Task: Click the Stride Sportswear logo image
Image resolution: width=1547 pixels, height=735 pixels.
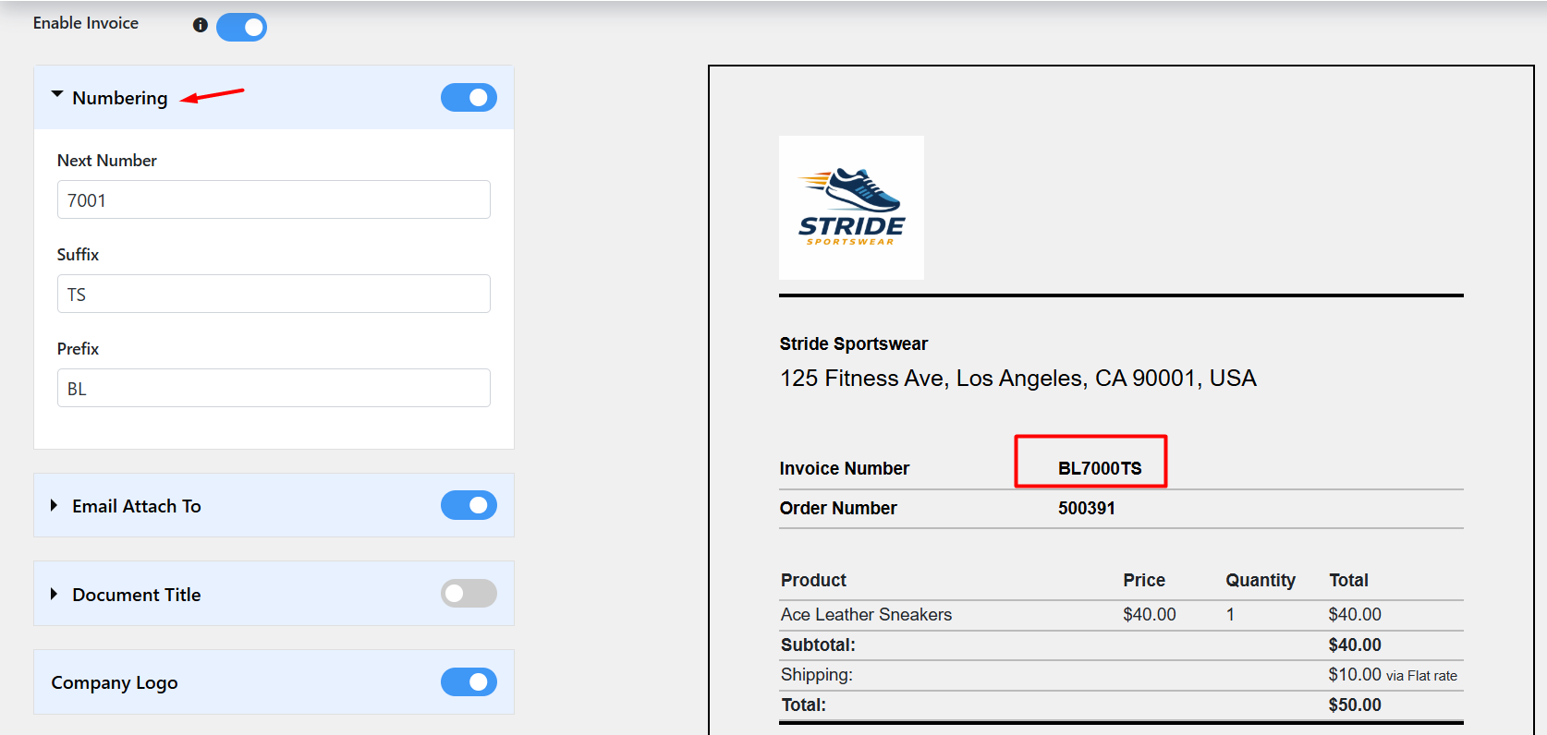Action: click(851, 208)
